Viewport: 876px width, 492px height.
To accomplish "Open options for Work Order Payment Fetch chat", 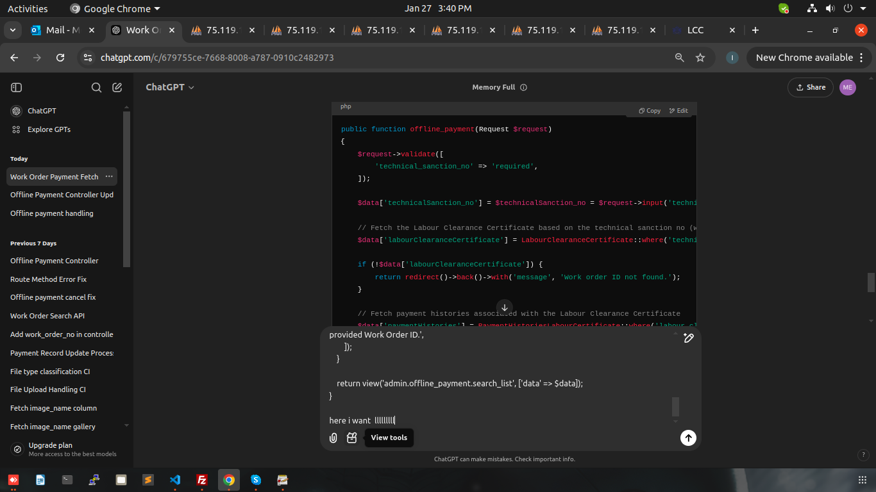I will pyautogui.click(x=109, y=177).
